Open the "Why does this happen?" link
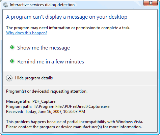 [x=27, y=33]
